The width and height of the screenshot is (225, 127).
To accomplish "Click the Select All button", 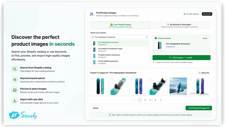I will tap(204, 73).
